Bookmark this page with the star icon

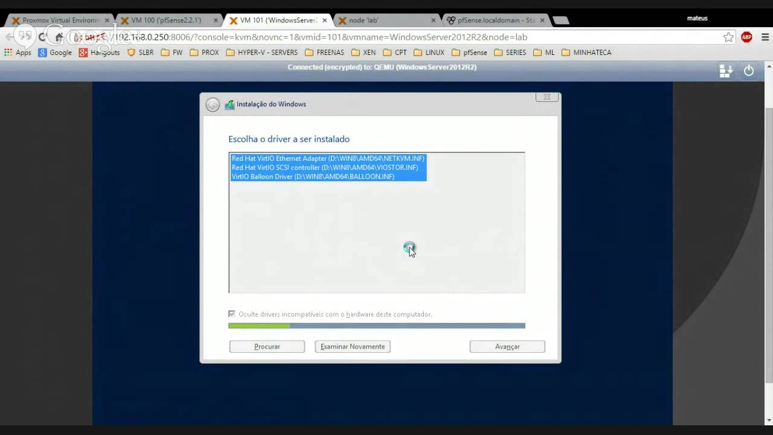(728, 37)
